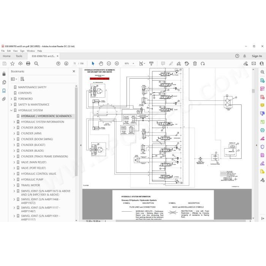The width and height of the screenshot is (266, 266).
Task: Go to next page arrow
Action: tap(66, 63)
